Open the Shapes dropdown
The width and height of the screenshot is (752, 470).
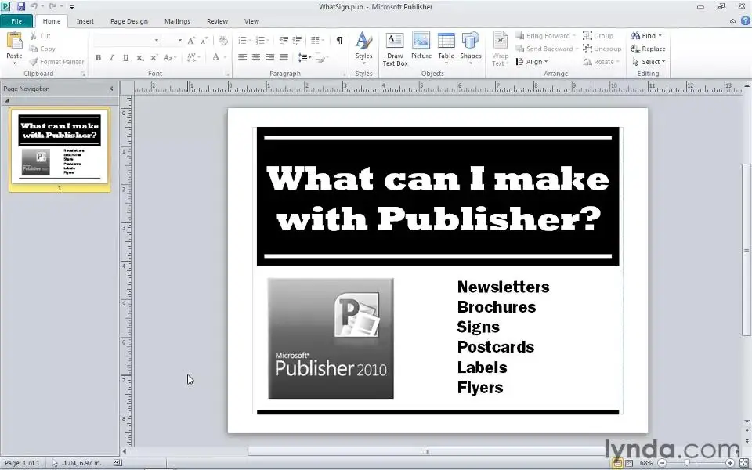point(471,49)
